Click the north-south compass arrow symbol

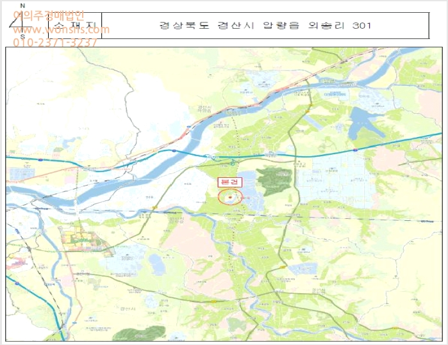[x=21, y=22]
